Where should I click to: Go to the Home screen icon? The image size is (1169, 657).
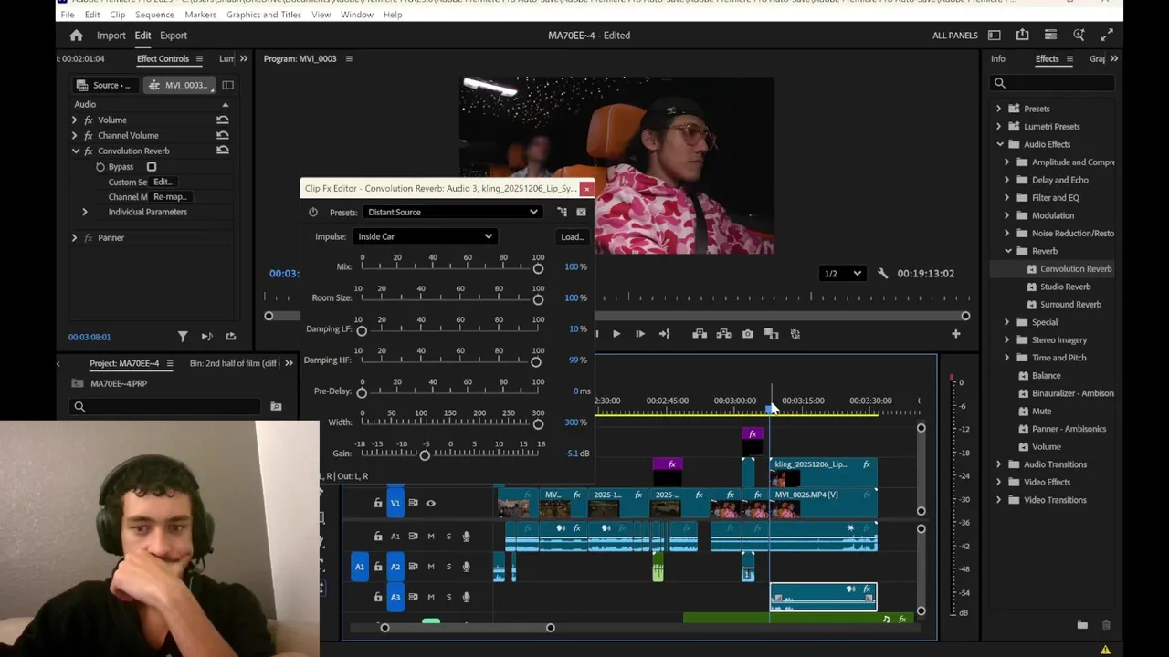tap(76, 36)
